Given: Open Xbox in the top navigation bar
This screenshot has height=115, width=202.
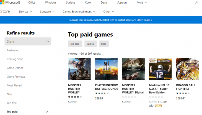Looking at the screenshot, I should pos(88,2).
